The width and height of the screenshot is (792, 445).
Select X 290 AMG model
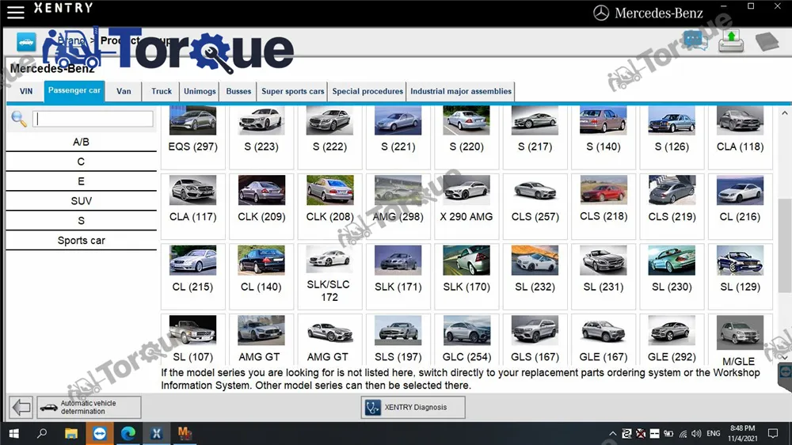(466, 206)
